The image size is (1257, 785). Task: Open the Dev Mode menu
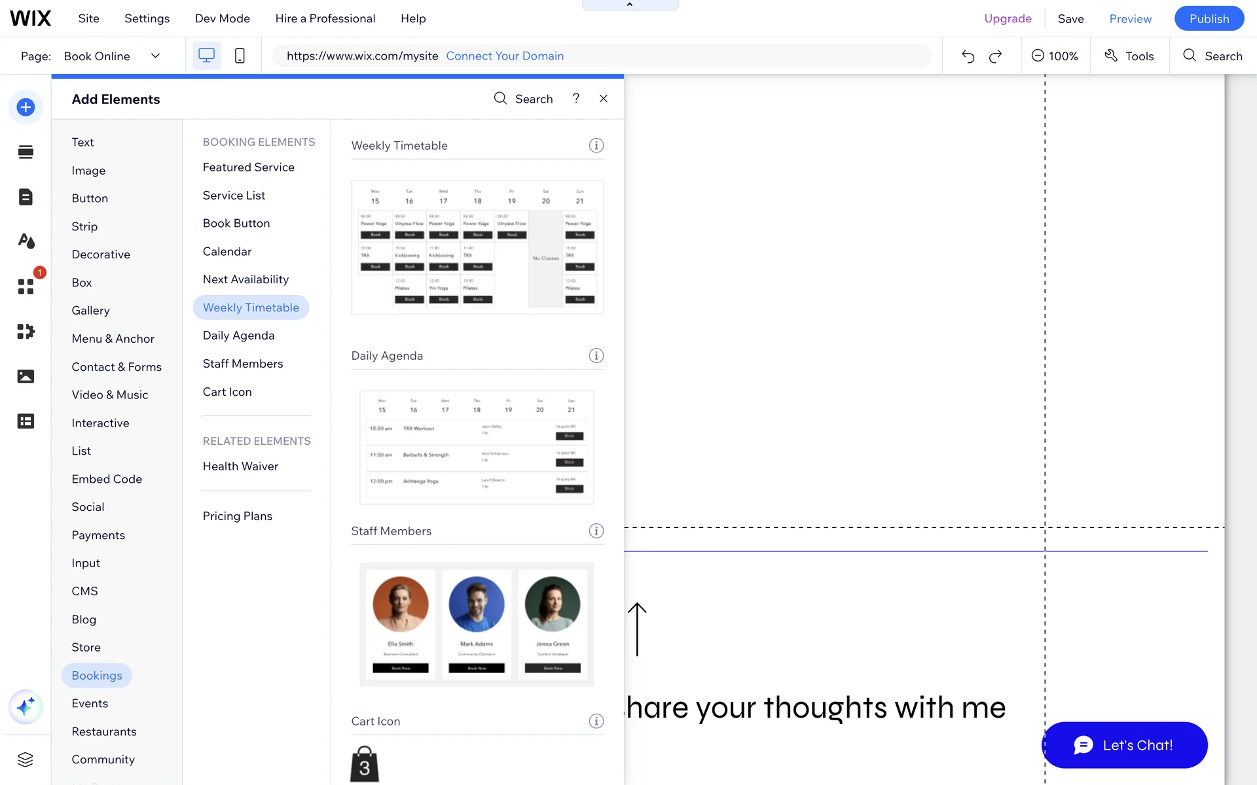tap(222, 18)
